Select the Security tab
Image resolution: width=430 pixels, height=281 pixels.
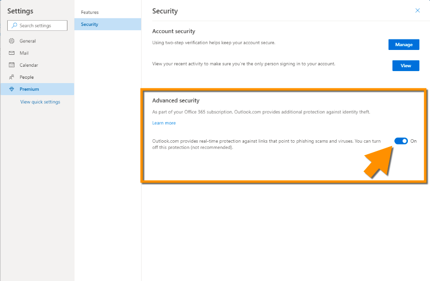point(90,24)
